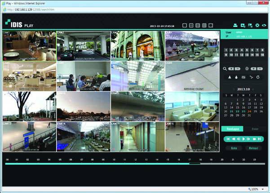Click the Reload button
270x193 pixels.
[253, 148]
